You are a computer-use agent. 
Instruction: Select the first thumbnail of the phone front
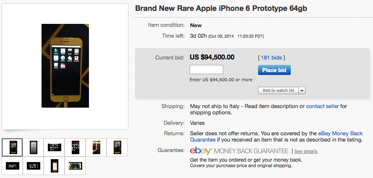[13, 147]
